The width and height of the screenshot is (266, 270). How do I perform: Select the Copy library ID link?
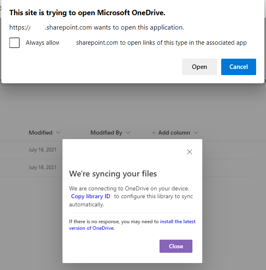(x=90, y=197)
